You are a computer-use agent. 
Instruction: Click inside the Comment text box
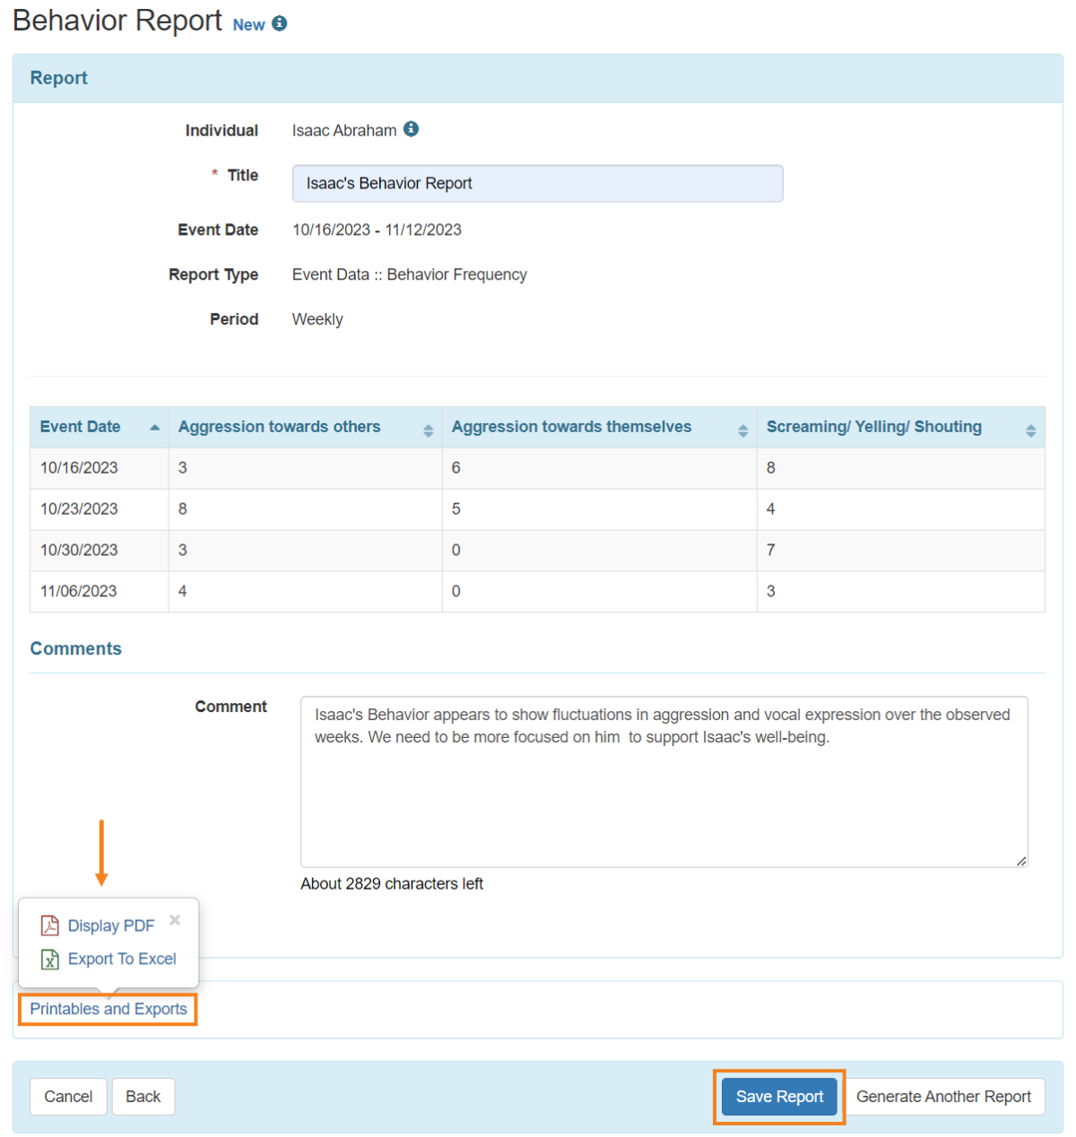(x=664, y=780)
